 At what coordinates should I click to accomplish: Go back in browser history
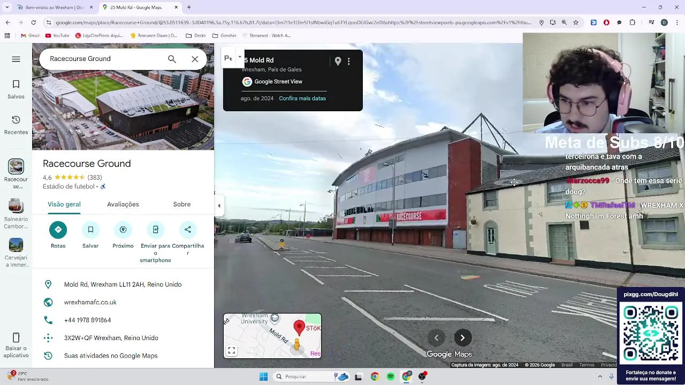(x=7, y=22)
